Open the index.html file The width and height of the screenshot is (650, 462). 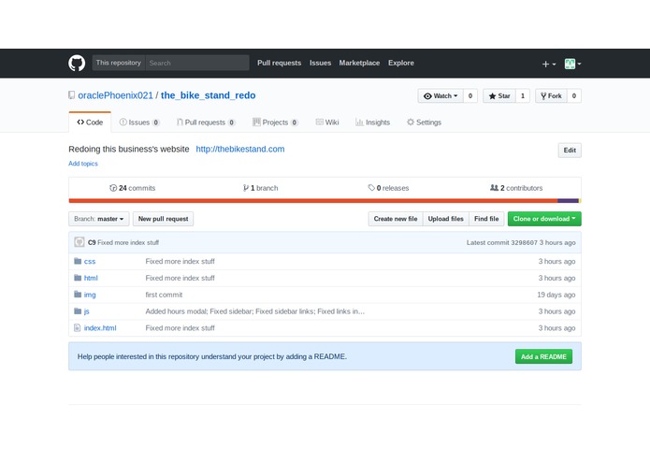[x=100, y=327]
